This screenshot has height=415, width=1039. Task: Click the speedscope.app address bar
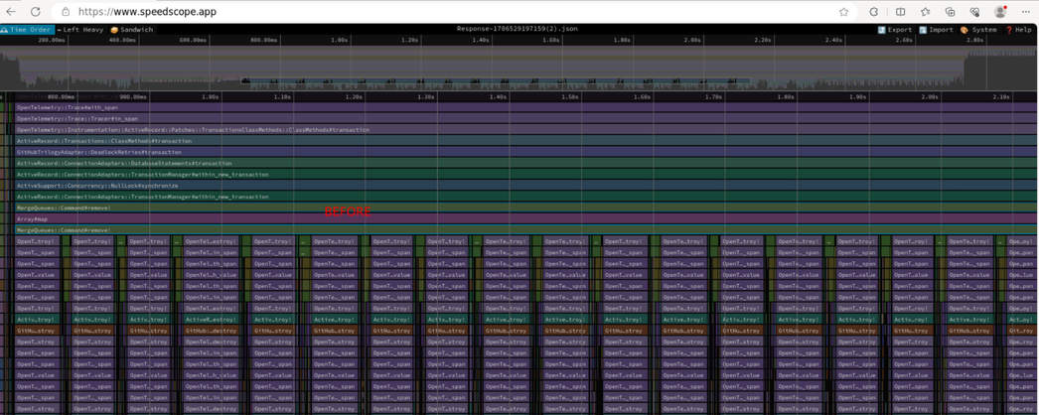pyautogui.click(x=397, y=12)
